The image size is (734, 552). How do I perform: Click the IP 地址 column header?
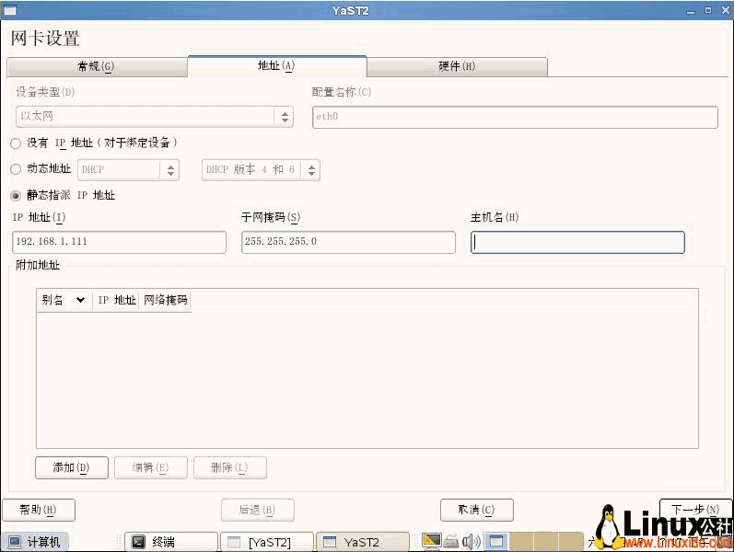[x=117, y=300]
